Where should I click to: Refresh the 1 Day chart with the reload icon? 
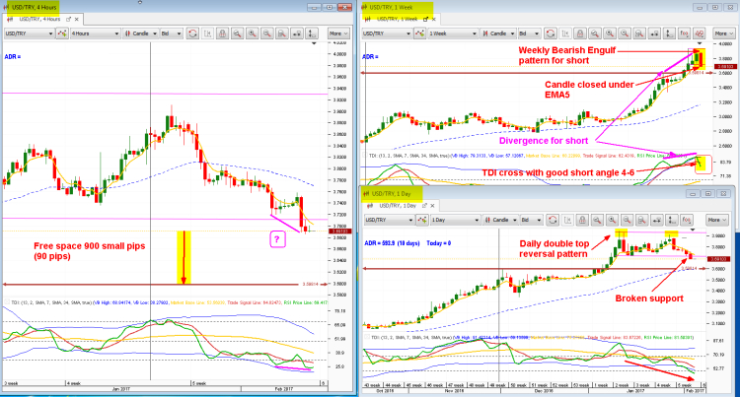click(x=553, y=220)
